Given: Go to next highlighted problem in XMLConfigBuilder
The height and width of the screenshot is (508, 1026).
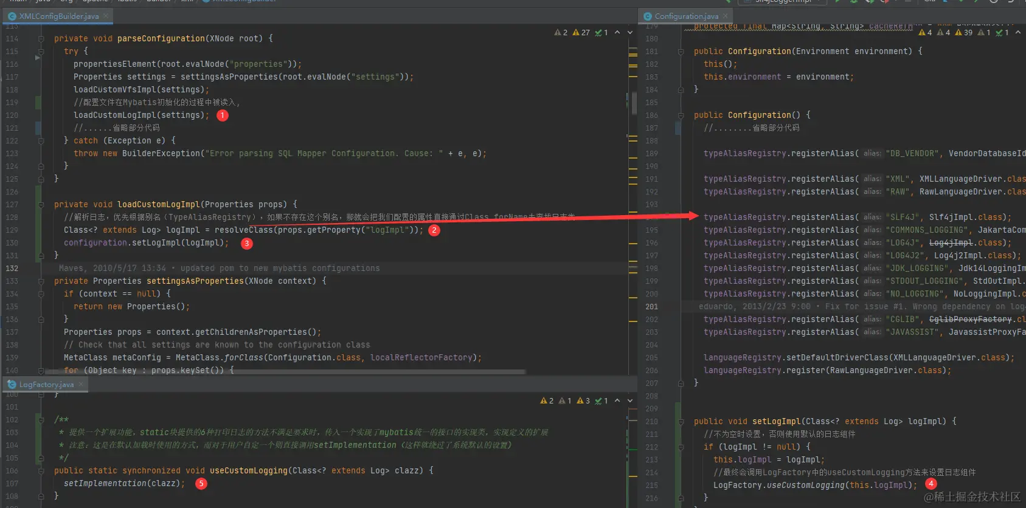Looking at the screenshot, I should pyautogui.click(x=630, y=32).
